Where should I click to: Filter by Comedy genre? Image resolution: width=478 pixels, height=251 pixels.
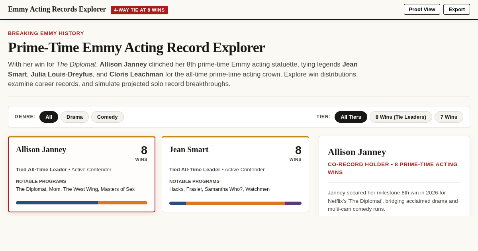point(108,117)
